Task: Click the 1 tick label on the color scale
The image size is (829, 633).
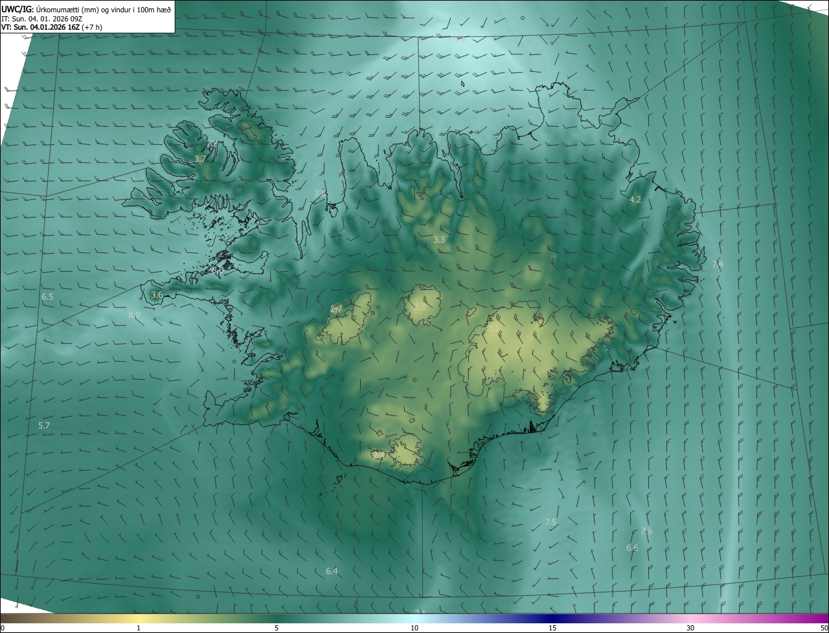Action: click(139, 628)
